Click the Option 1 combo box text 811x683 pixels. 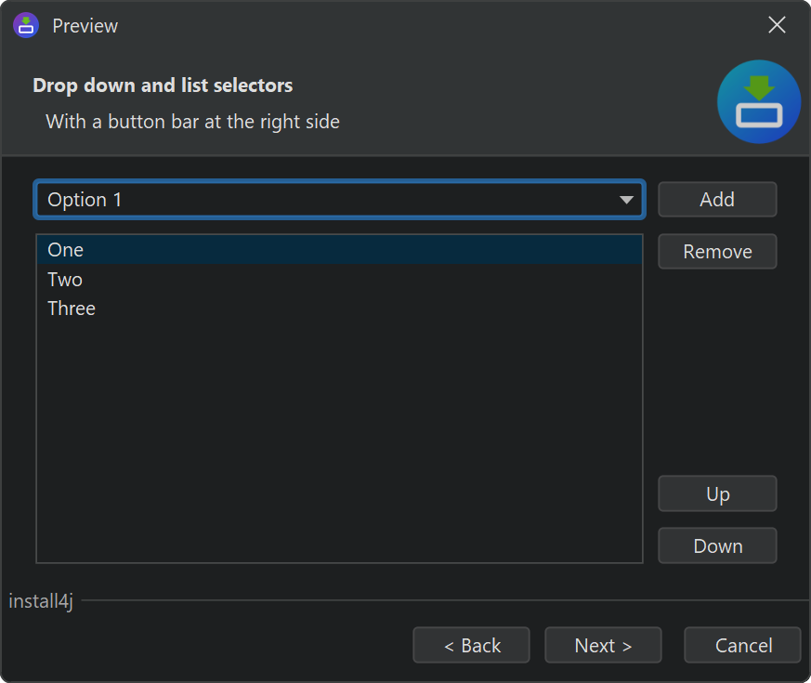point(85,200)
